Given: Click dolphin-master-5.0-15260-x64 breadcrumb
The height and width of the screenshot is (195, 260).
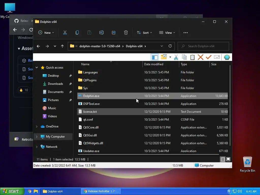Looking at the screenshot, I should (100, 46).
